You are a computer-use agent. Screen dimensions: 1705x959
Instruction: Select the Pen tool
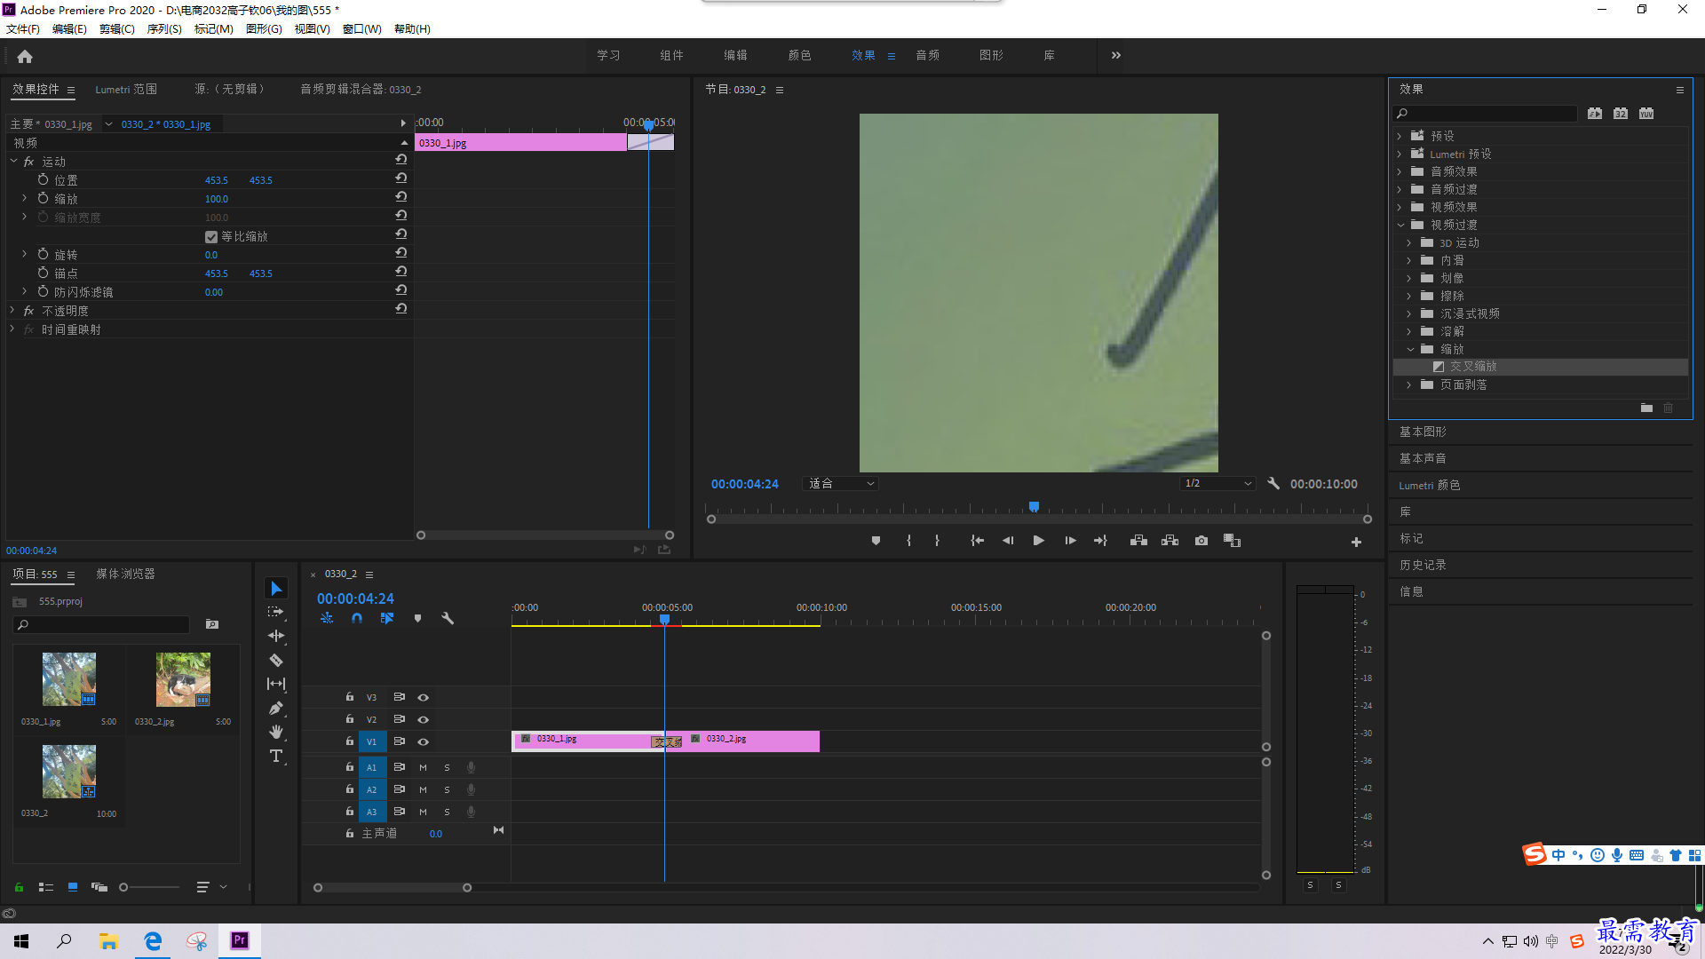coord(276,708)
